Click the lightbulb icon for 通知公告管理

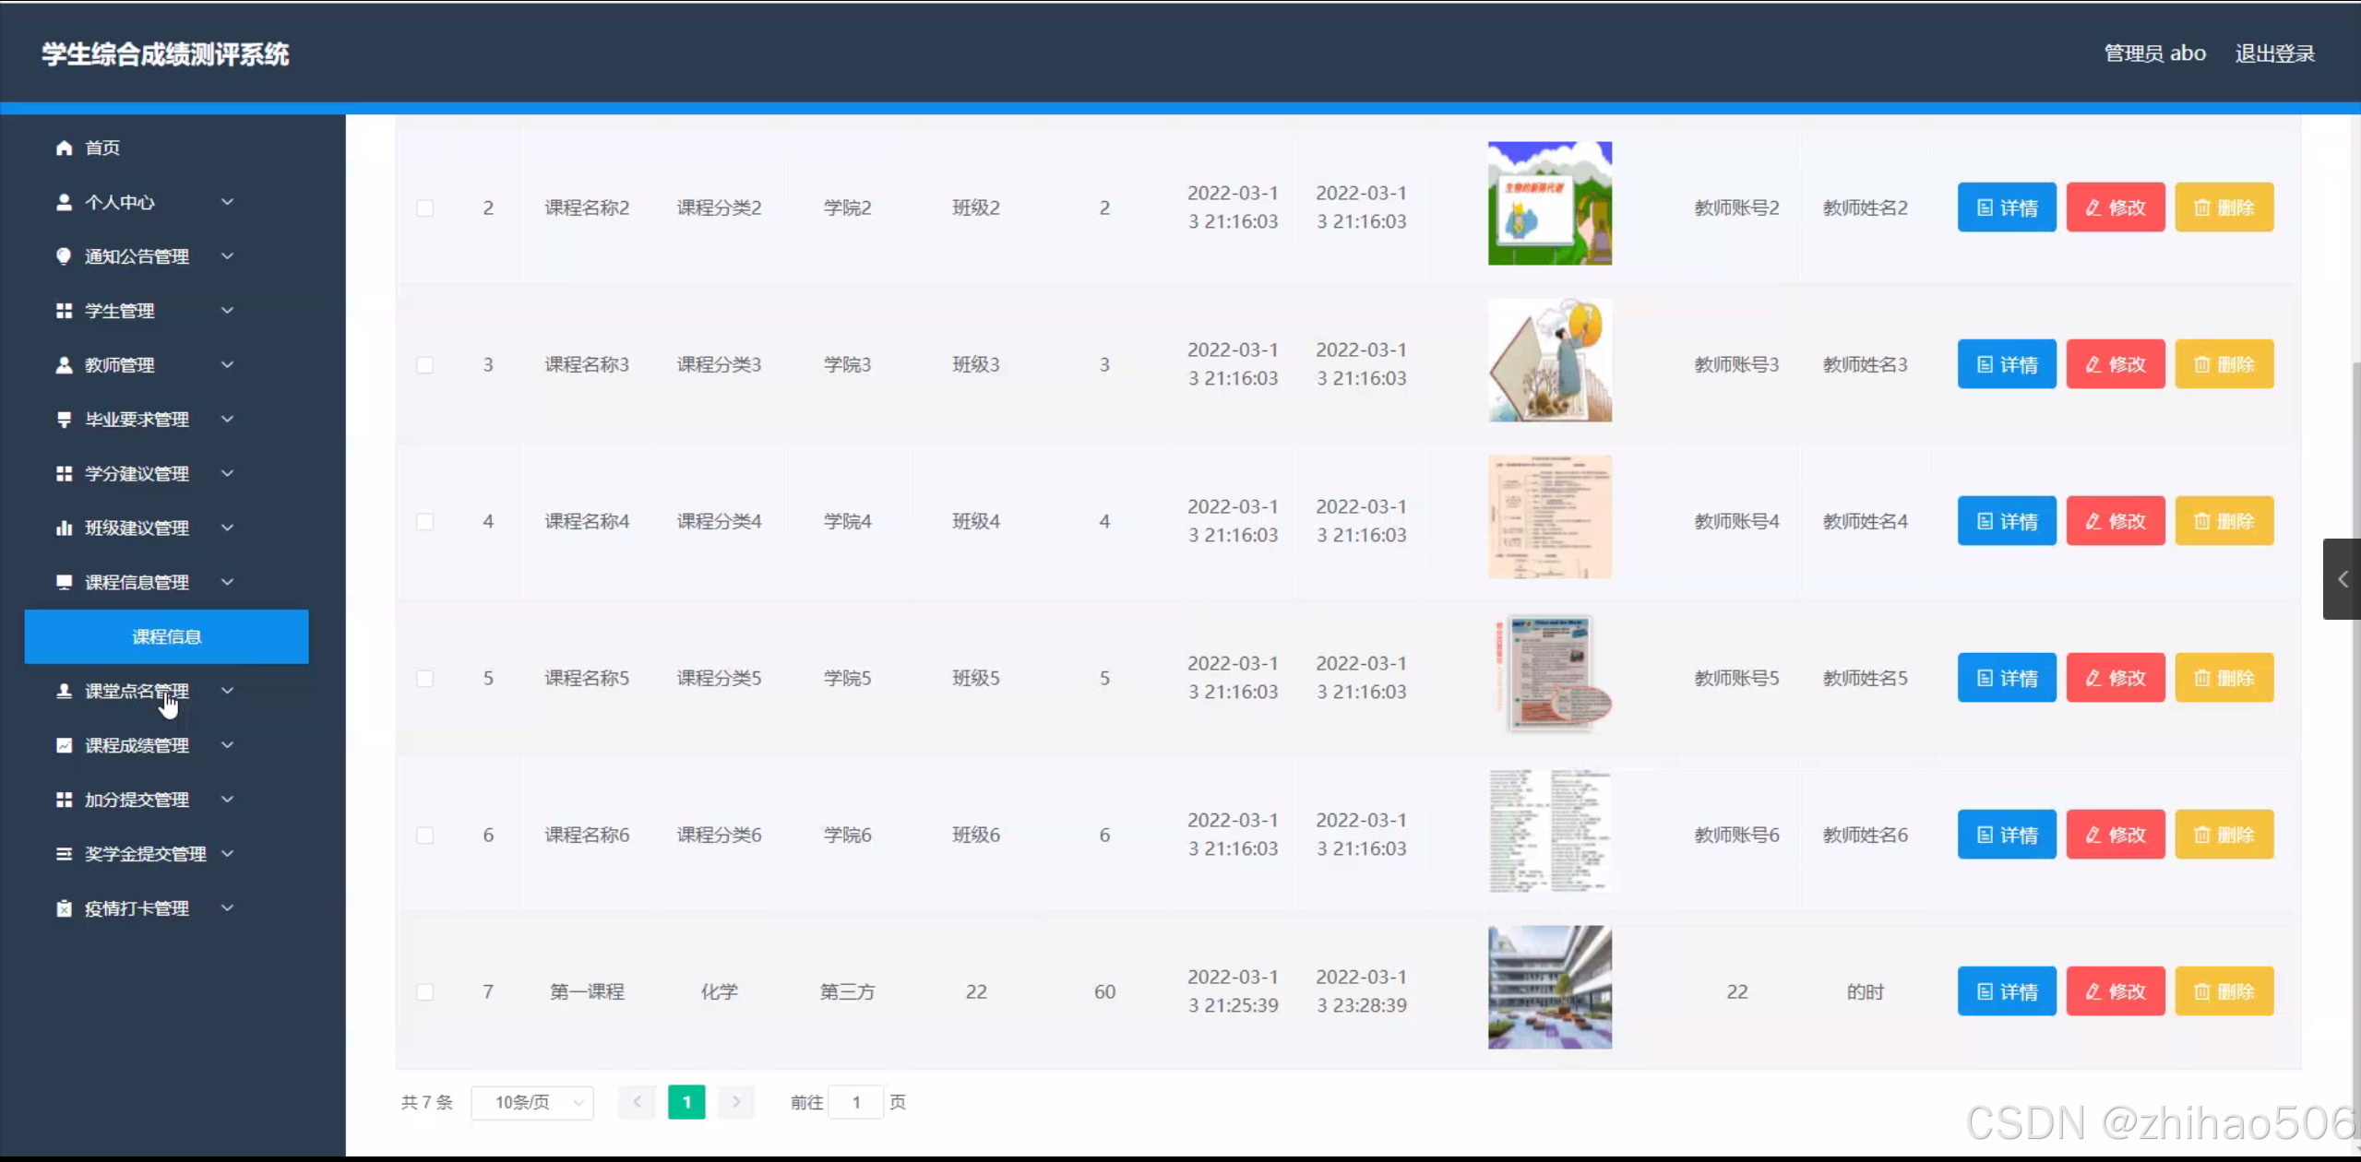(x=64, y=256)
